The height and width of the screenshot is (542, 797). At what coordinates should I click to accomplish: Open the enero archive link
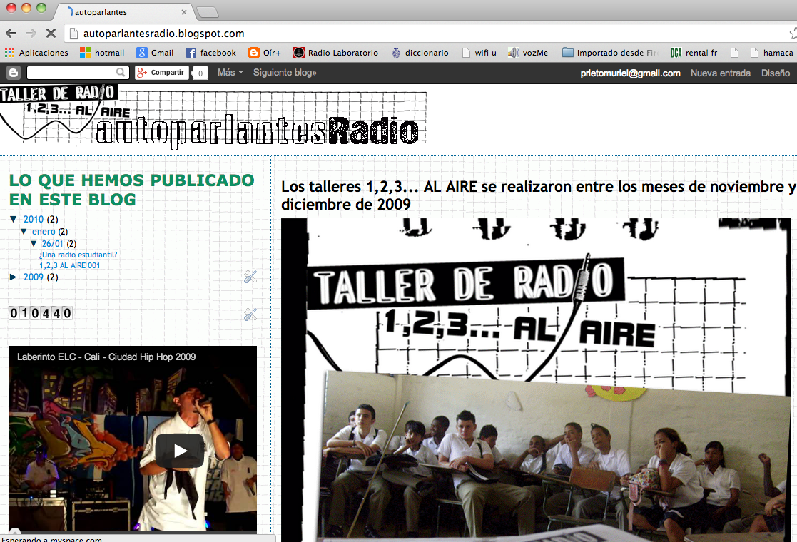[44, 232]
